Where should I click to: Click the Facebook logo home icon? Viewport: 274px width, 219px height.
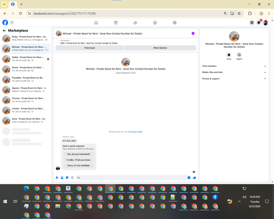[x=5, y=22]
